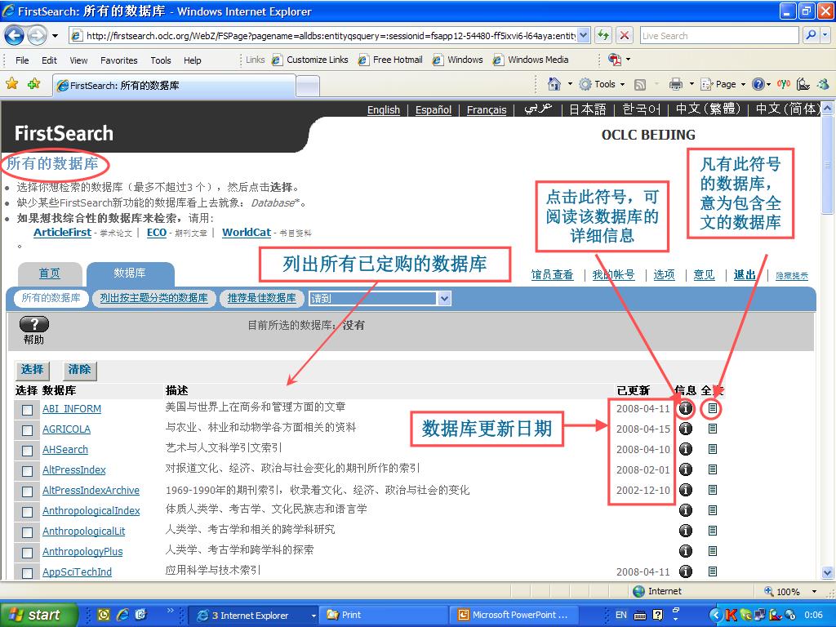
Task: Open info icon for ABI_INFORM database
Action: pyautogui.click(x=686, y=408)
